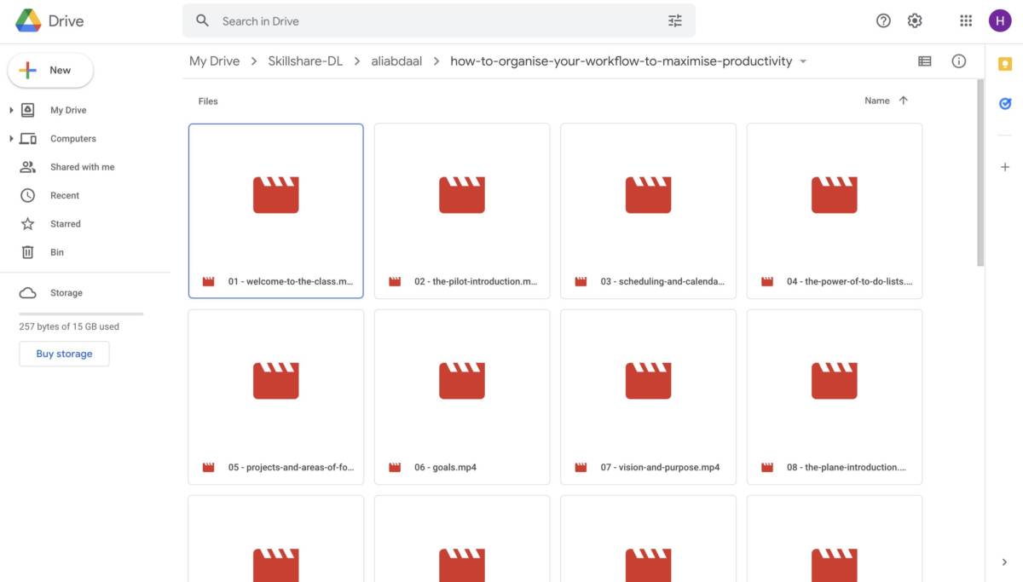The width and height of the screenshot is (1023, 582).
Task: Expand the My Drive tree arrow
Action: click(11, 110)
